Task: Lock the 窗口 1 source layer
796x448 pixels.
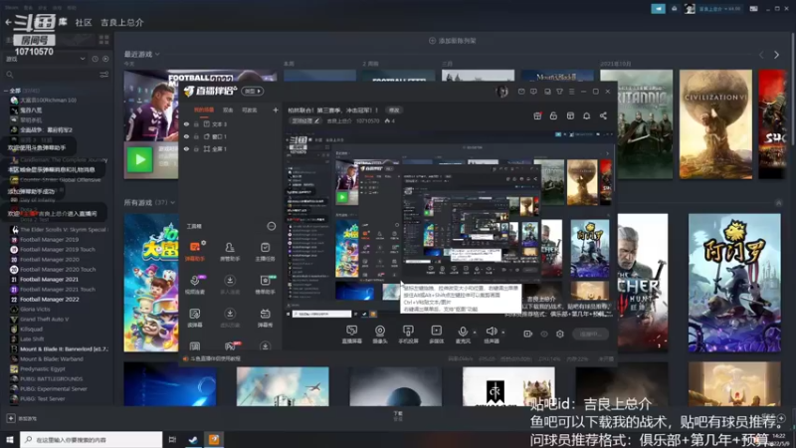Action: coord(196,136)
